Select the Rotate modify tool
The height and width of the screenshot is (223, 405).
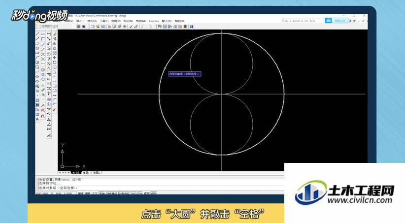tap(55, 63)
